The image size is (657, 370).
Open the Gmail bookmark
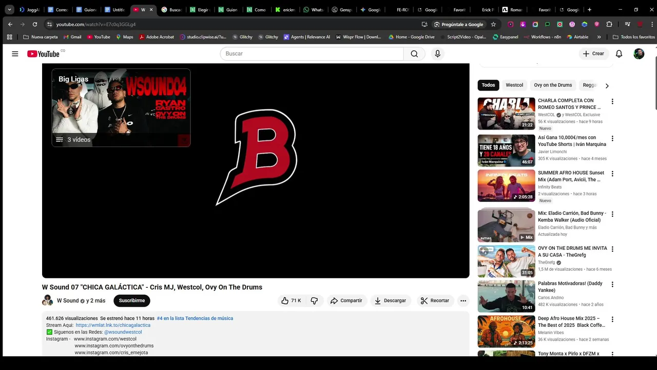pyautogui.click(x=72, y=37)
